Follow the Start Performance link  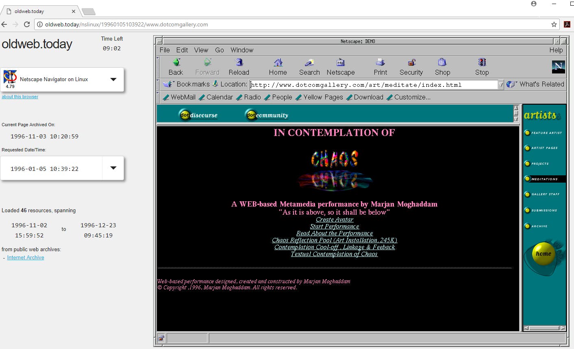335,226
